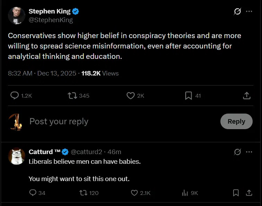Like Stephen King's post
This screenshot has width=262, height=206.
[x=131, y=96]
